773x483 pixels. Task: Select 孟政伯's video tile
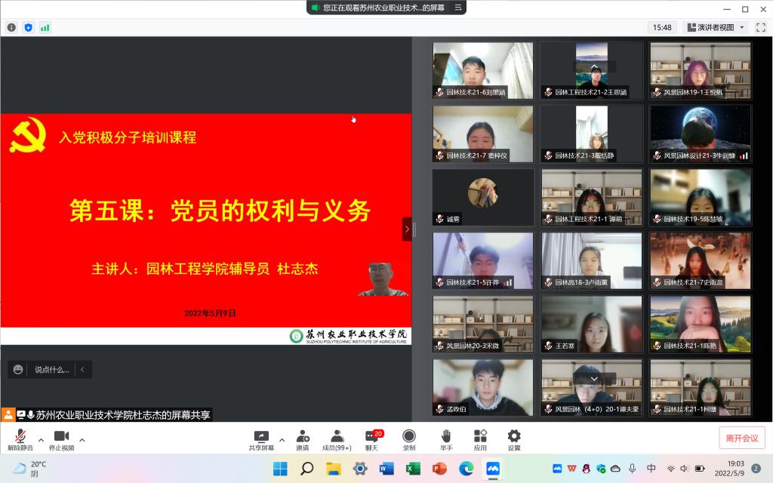coord(483,387)
